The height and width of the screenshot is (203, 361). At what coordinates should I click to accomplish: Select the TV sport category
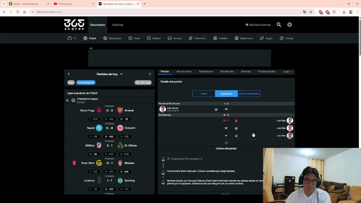72,38
